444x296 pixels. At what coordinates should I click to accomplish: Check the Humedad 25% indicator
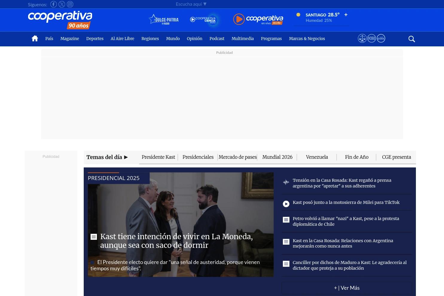point(319,20)
